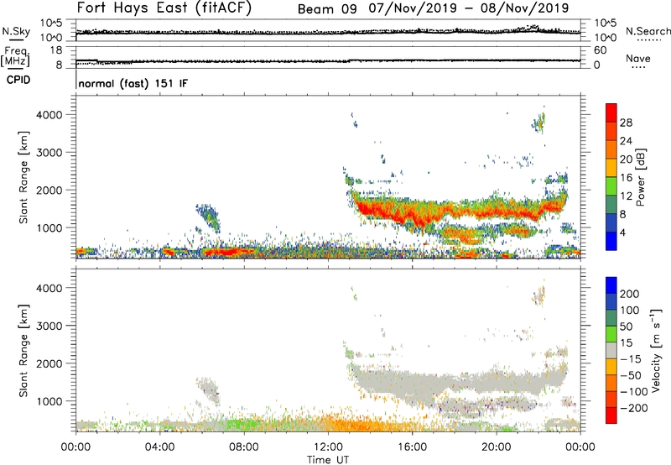Click the 'CPID' label

click(x=18, y=80)
